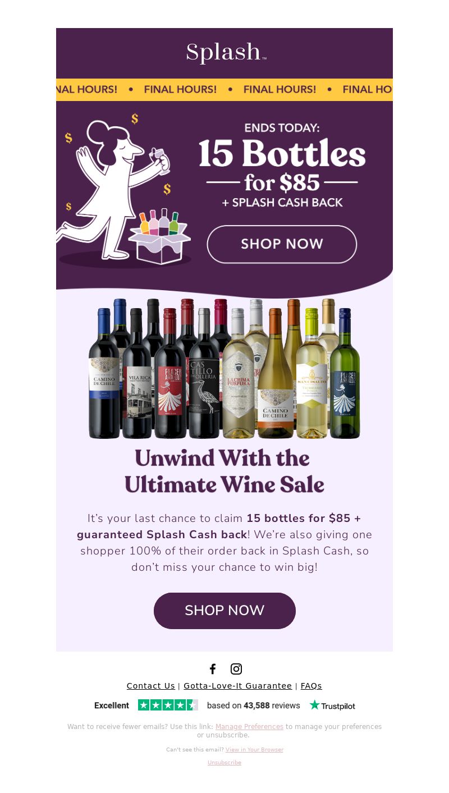Open the FAQs link

(311, 686)
